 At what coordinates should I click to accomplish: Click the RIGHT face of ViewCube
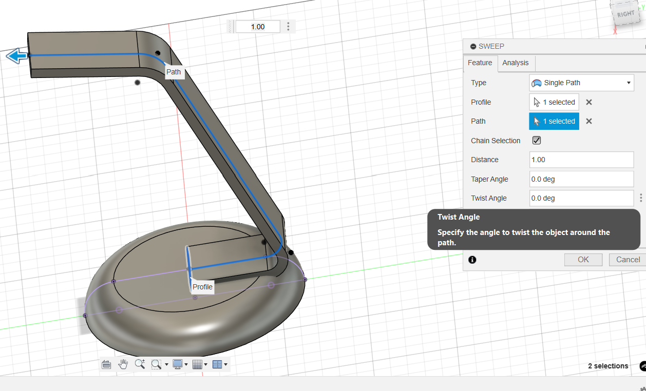[625, 14]
